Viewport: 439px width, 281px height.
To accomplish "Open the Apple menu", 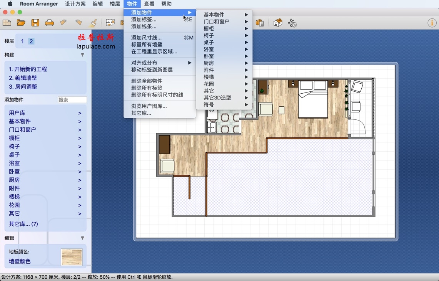I will tap(10, 3).
